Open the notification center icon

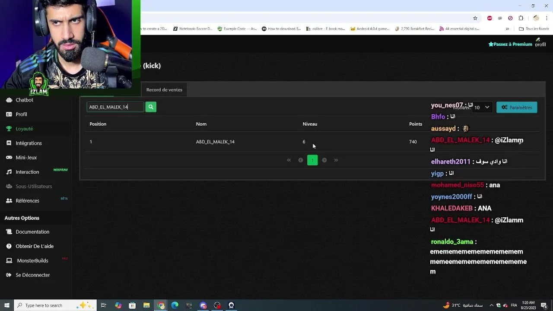[544, 305]
